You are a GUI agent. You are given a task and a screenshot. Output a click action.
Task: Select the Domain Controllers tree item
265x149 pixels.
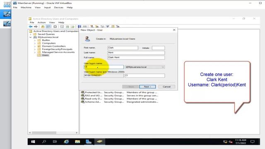click(54, 46)
